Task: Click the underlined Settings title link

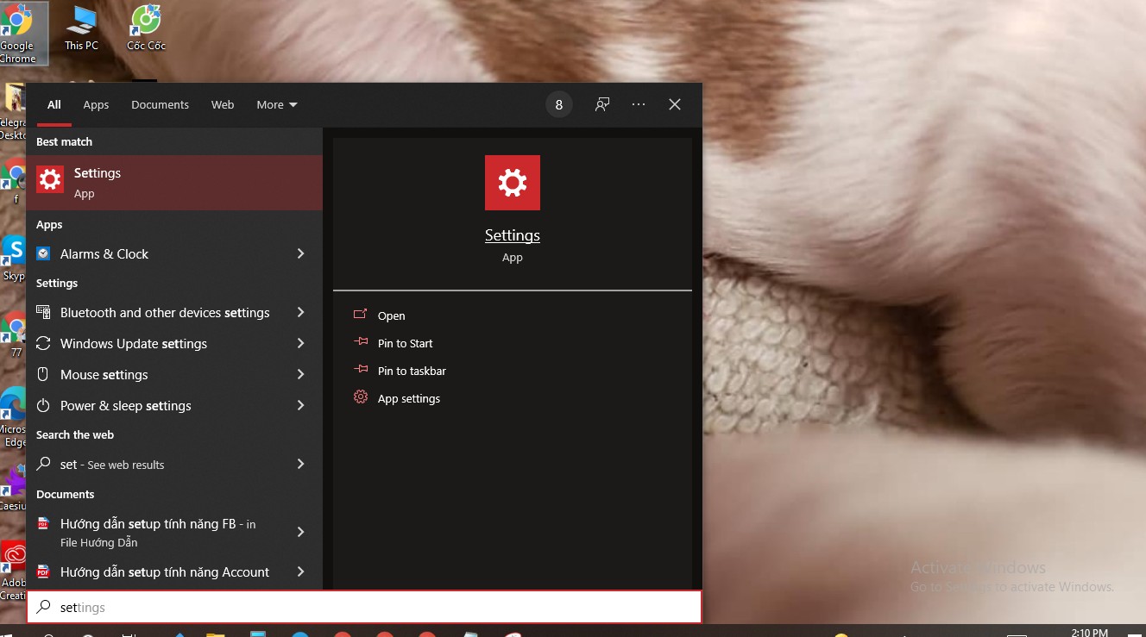Action: 513,235
